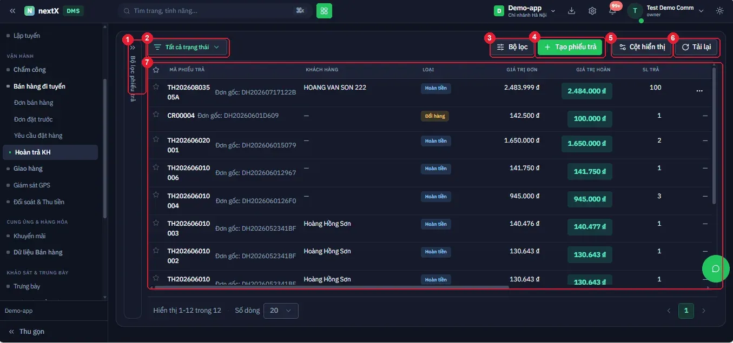This screenshot has height=343, width=733.
Task: Click the green D icon for Demo-app
Action: [499, 11]
